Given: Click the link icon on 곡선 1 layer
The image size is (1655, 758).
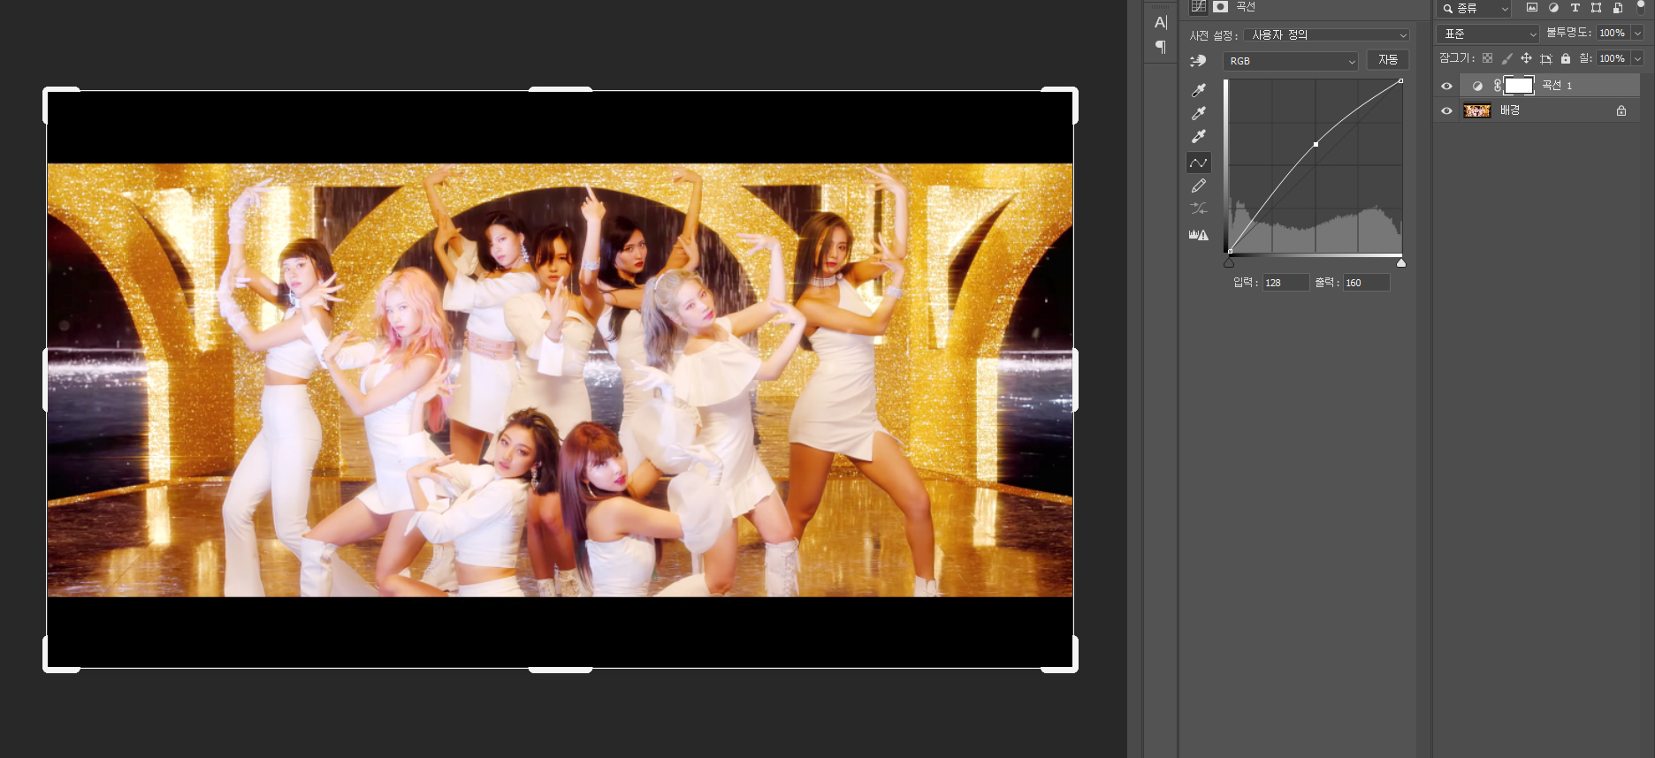Looking at the screenshot, I should (1497, 86).
